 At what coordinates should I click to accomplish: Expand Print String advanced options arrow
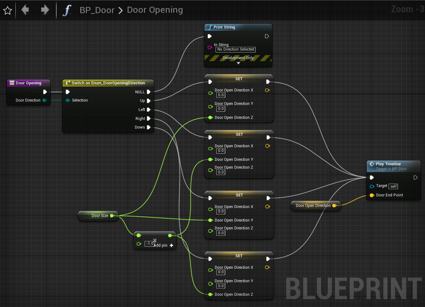click(238, 63)
